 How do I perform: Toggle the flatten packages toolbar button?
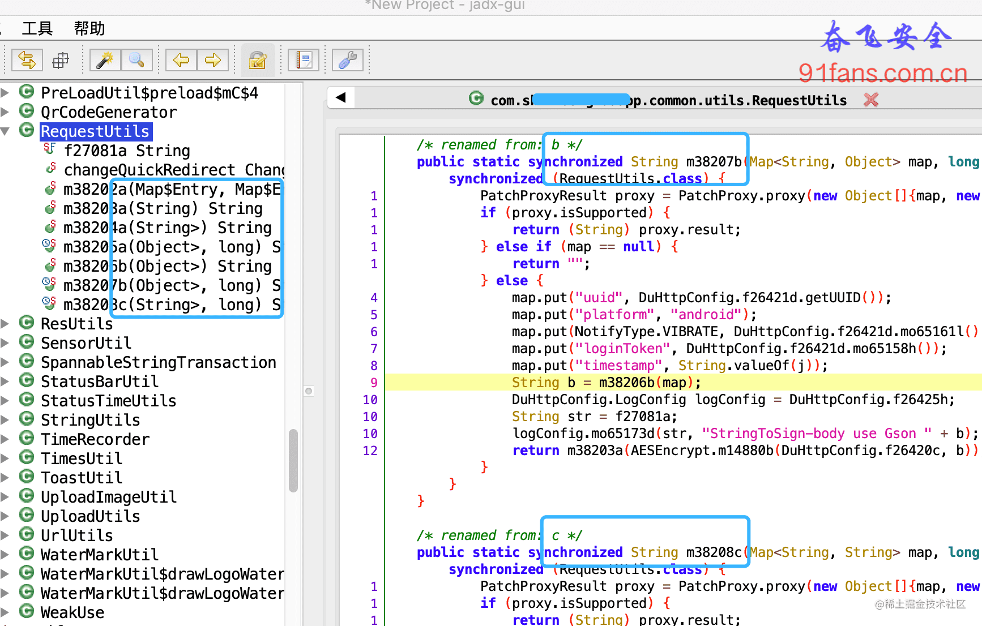(61, 59)
